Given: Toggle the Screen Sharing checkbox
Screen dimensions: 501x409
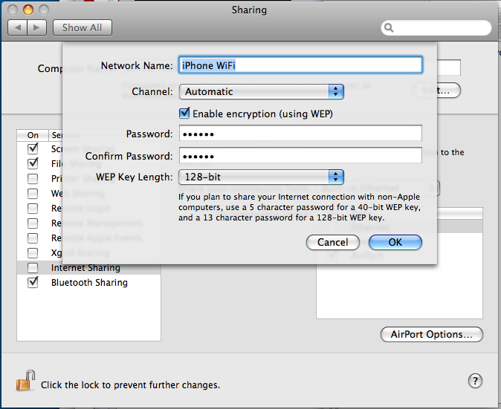Looking at the screenshot, I should [33, 148].
